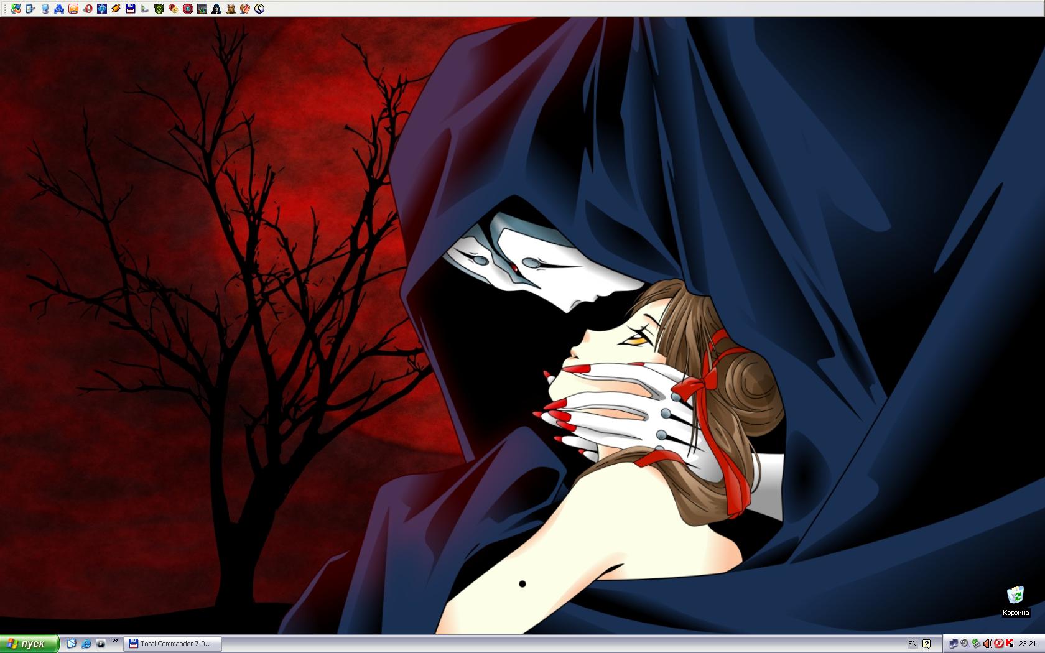1045x653 pixels.
Task: Open Counter-Strike shortcut in top toolbar
Action: pos(259,9)
